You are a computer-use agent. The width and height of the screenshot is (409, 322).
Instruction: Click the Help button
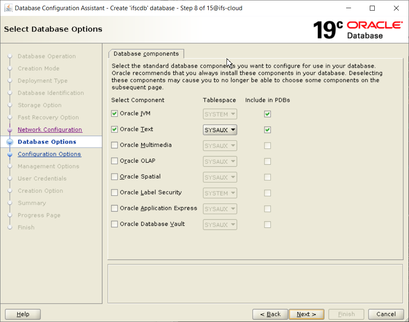[23, 314]
